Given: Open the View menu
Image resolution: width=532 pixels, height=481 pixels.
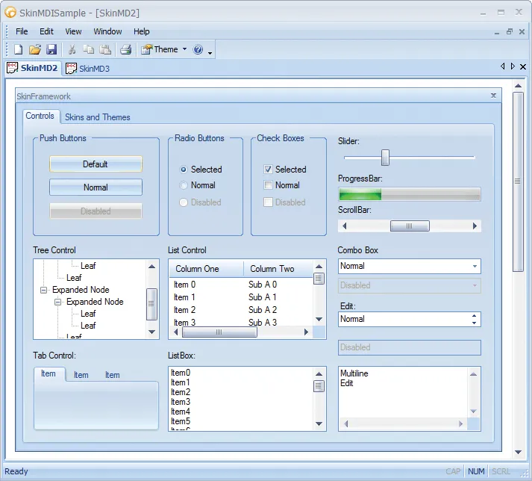Looking at the screenshot, I should [x=73, y=31].
